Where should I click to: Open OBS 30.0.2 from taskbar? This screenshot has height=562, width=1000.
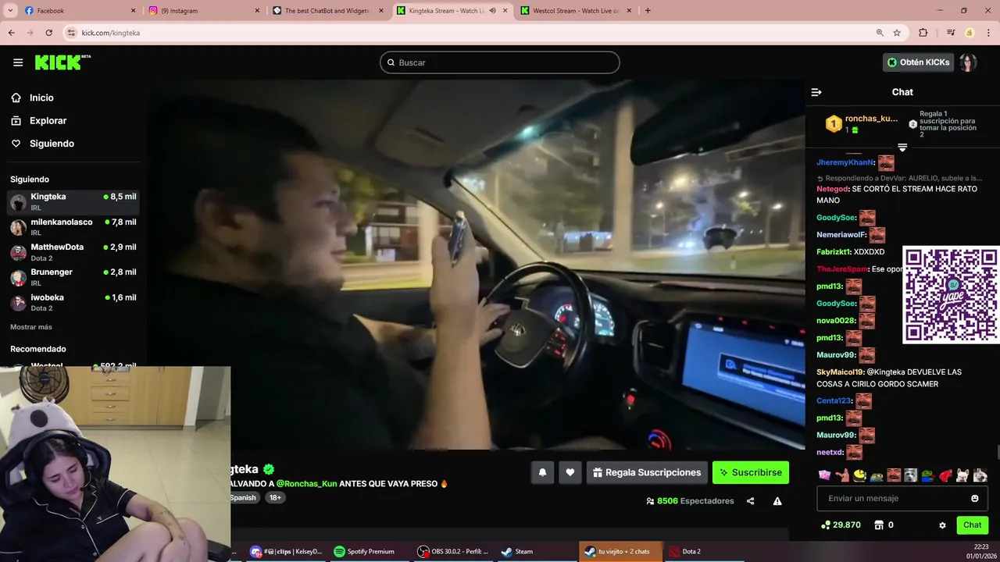tap(453, 551)
